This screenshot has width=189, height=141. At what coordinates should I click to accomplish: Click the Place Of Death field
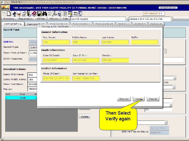[56, 78]
